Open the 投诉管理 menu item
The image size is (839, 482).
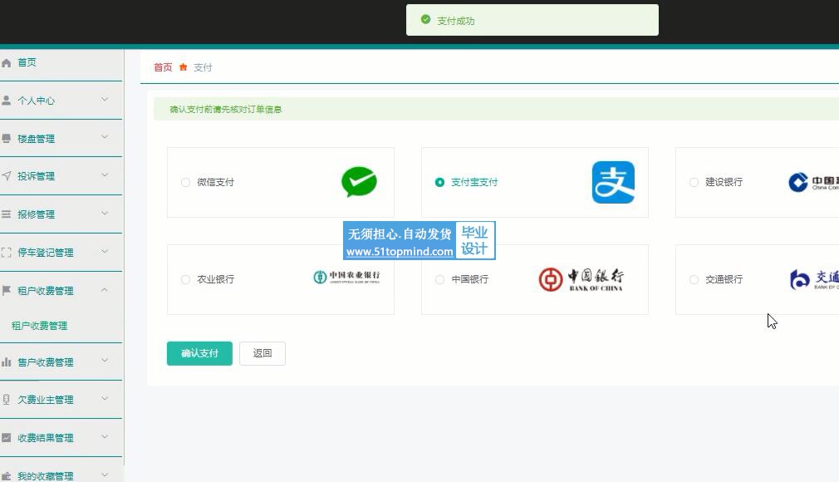61,176
